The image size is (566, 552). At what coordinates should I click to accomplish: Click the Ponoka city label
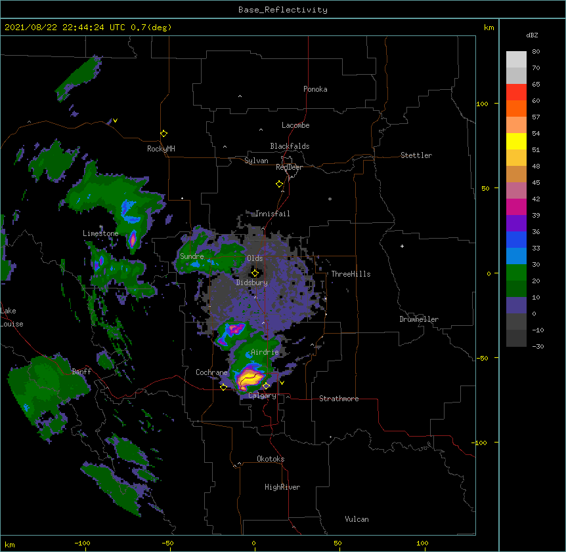point(315,89)
